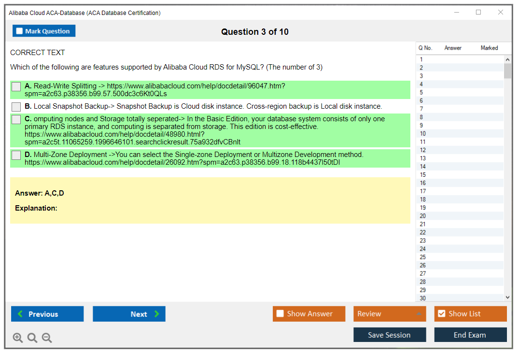Screen dimensions: 519x355
Task: Click the reset zoom magnifier icon
Action: 32,338
